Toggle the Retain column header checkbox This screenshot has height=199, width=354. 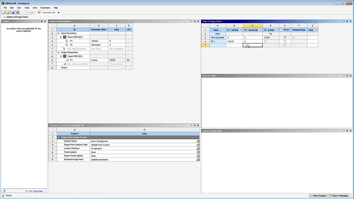coord(281,30)
